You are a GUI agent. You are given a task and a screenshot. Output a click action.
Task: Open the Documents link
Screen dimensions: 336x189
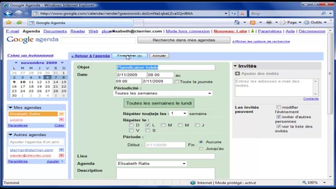(55, 31)
